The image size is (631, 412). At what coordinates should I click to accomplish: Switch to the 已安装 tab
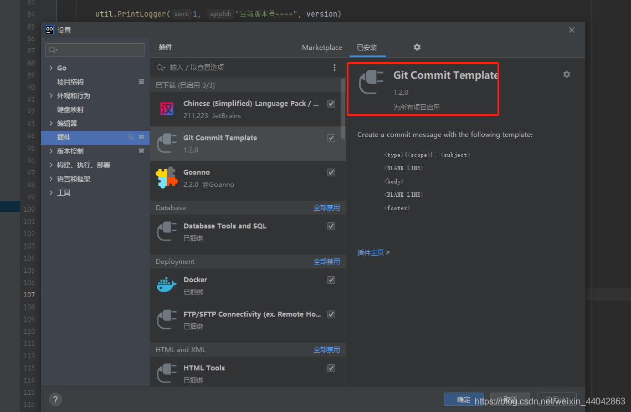pos(367,48)
